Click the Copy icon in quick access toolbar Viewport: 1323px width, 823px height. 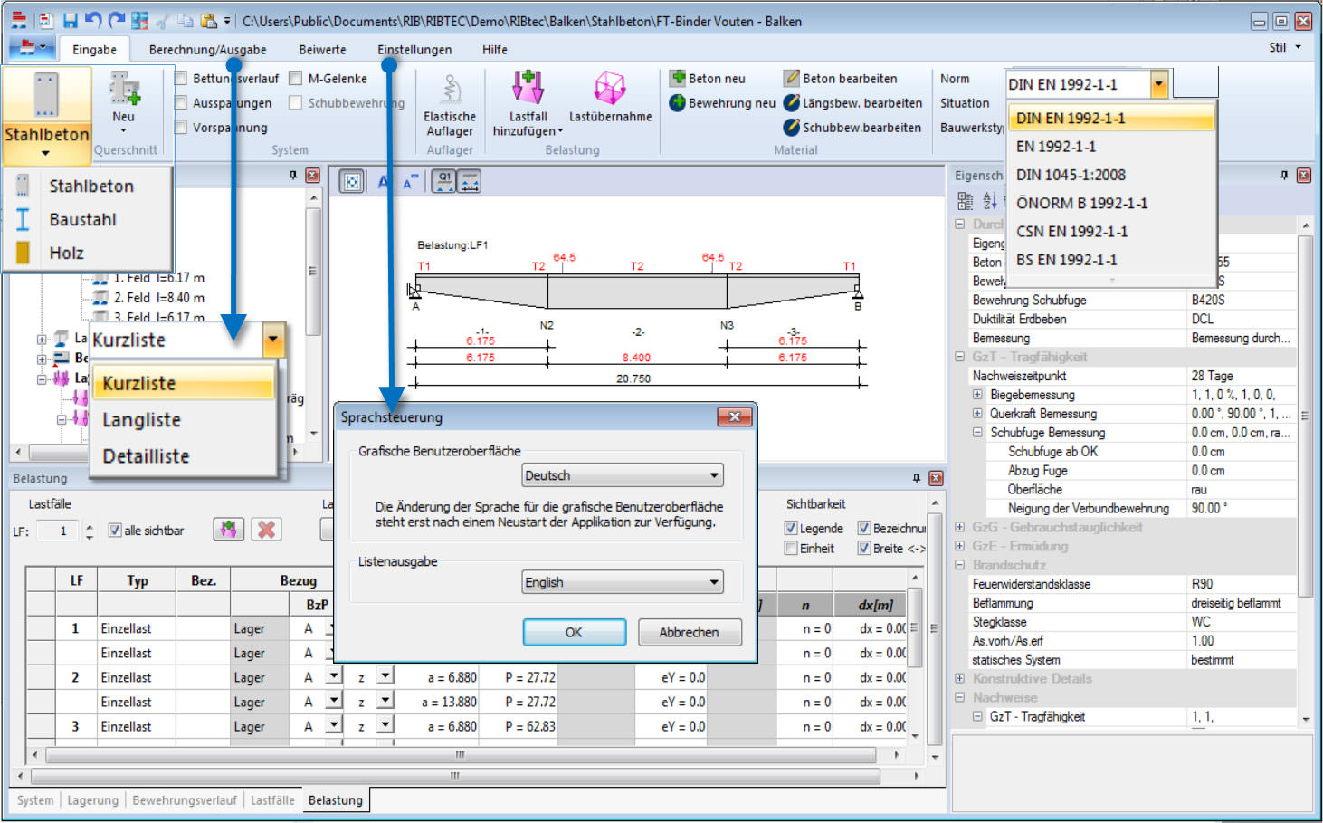(x=185, y=20)
